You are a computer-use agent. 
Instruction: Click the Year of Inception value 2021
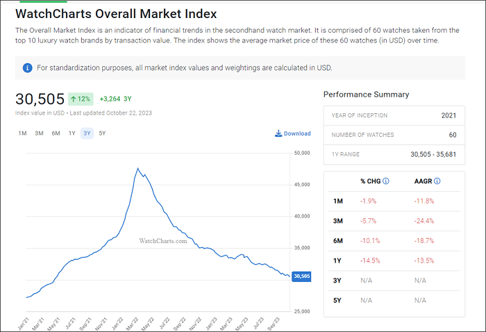(449, 115)
